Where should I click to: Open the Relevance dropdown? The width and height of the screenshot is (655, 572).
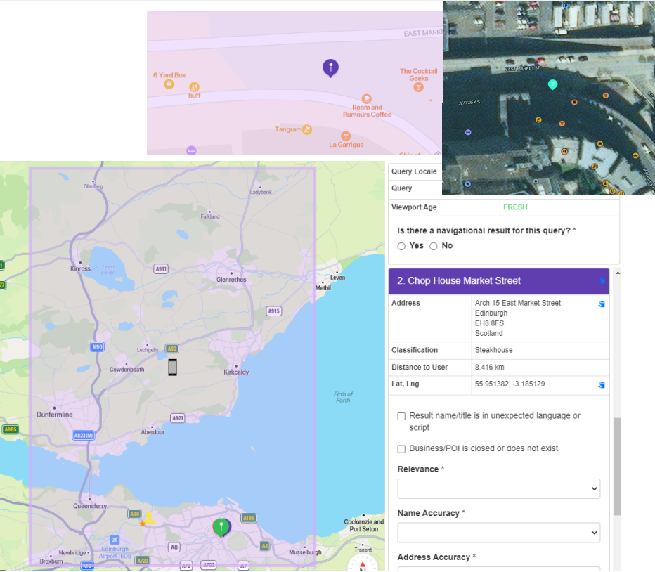click(499, 489)
